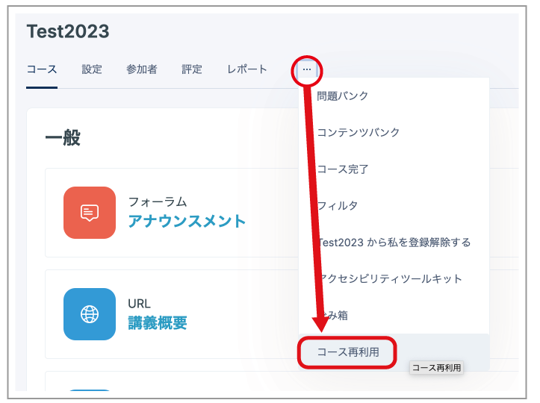Select コース完了 in dropdown menu
540x403 pixels.
394,169
